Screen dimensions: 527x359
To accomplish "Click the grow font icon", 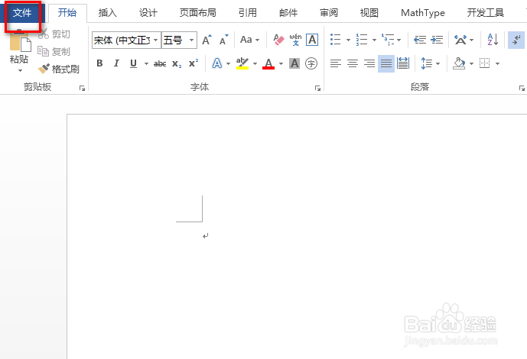I will click(207, 40).
